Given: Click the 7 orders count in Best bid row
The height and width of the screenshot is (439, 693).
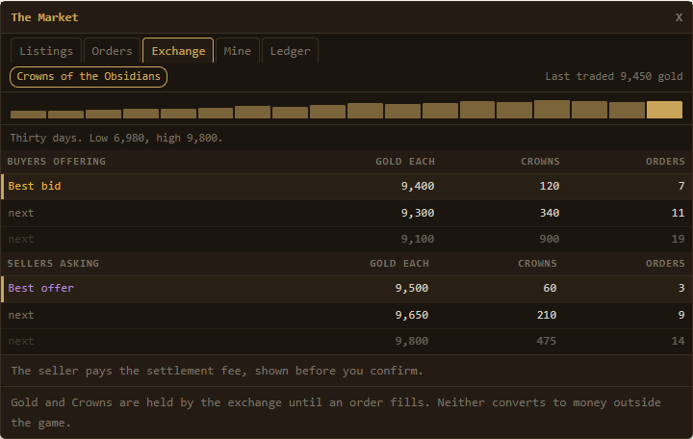Looking at the screenshot, I should (681, 186).
